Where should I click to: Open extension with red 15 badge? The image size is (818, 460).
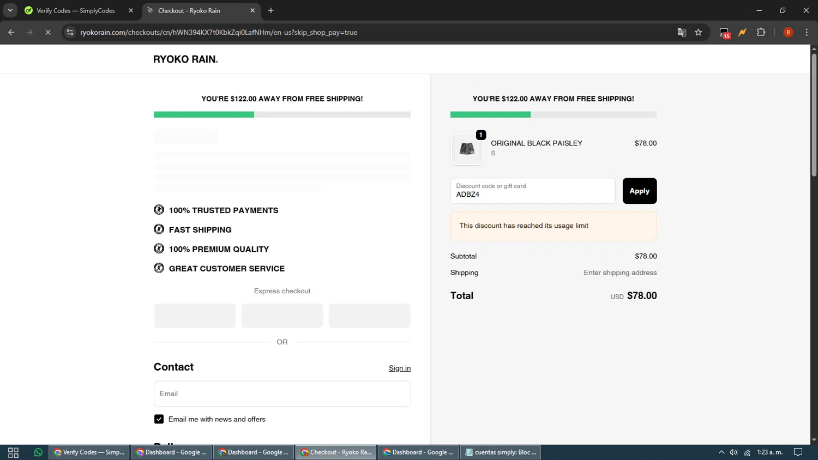pyautogui.click(x=724, y=33)
